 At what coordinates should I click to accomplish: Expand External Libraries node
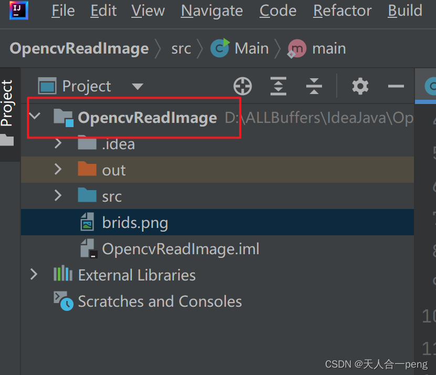33,275
